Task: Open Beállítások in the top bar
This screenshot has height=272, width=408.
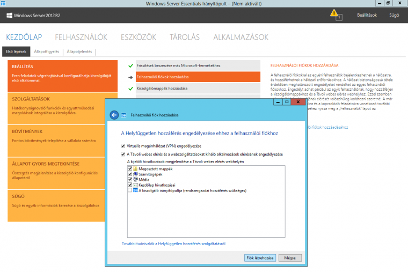Action: tap(367, 15)
